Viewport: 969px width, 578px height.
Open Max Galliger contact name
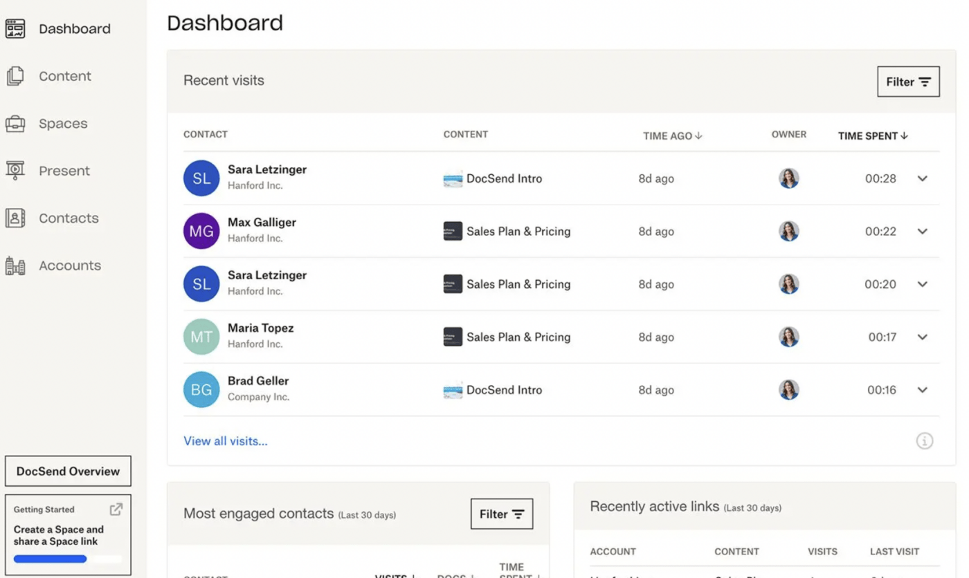pyautogui.click(x=262, y=222)
